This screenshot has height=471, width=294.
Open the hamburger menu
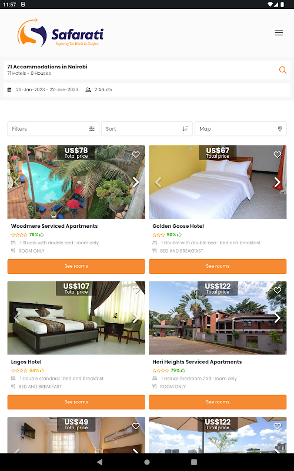point(279,33)
